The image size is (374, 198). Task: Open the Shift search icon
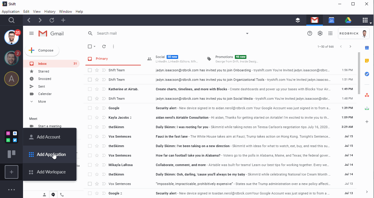click(x=12, y=20)
